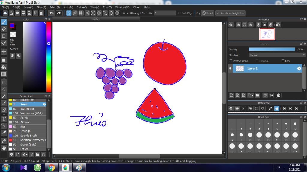This screenshot has height=172, width=307.
Task: Switch to the Untitled canvas tab
Action: [x=96, y=19]
